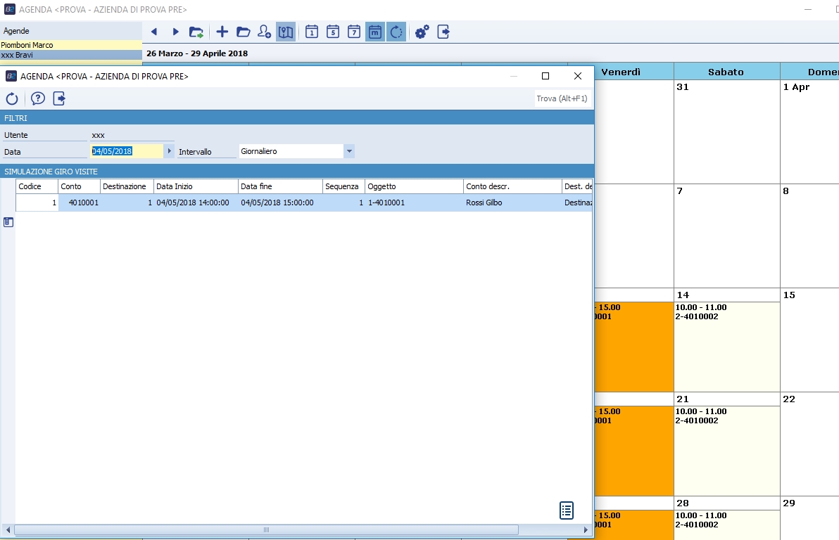Click scrollbar left arrow in dialog
This screenshot has width=839, height=540.
coord(8,530)
